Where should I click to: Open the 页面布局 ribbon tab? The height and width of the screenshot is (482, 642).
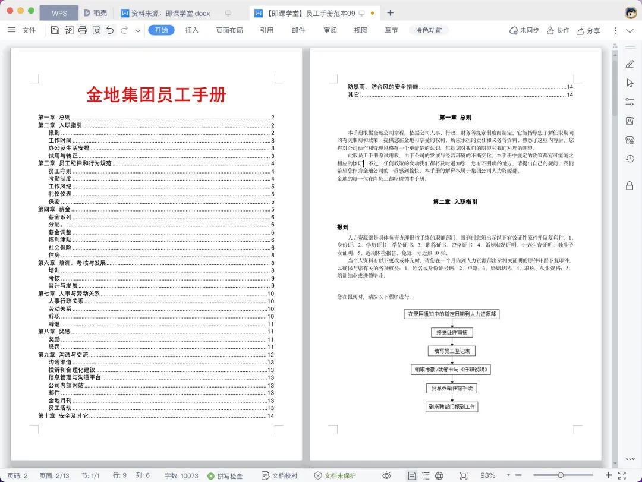229,30
